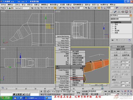
Task: Open the 反应器 menu
Action: coord(62,5)
